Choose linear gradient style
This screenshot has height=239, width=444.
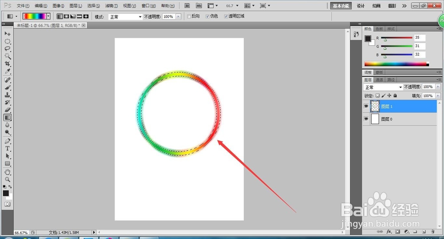coord(60,16)
